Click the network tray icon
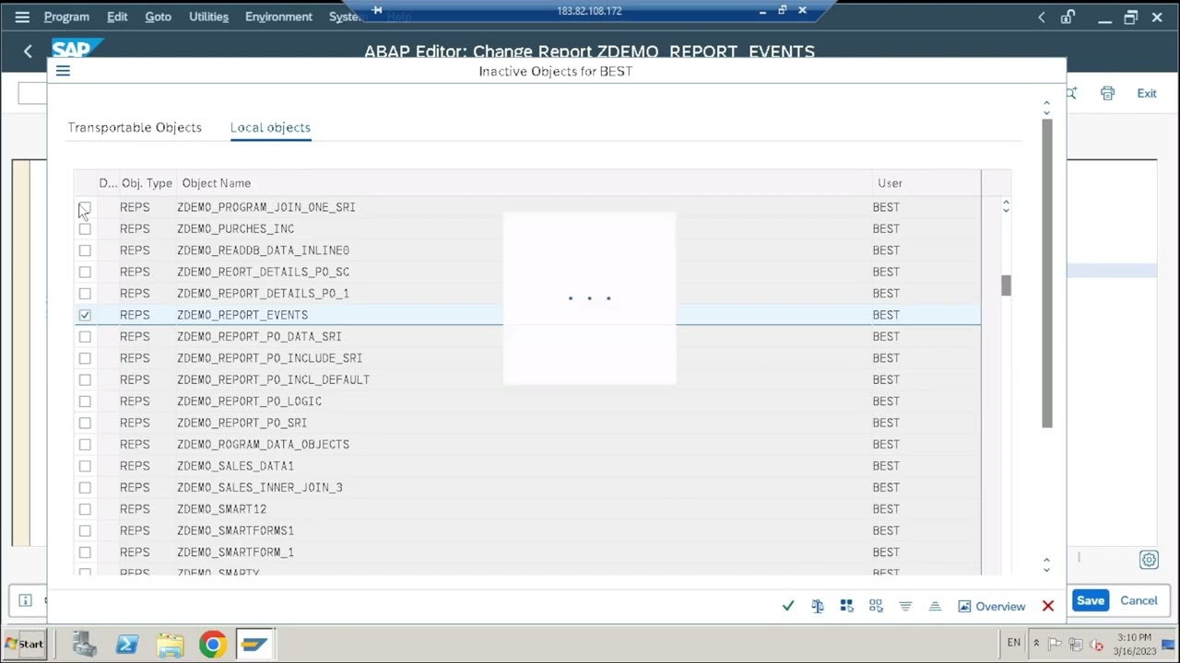 1075,645
